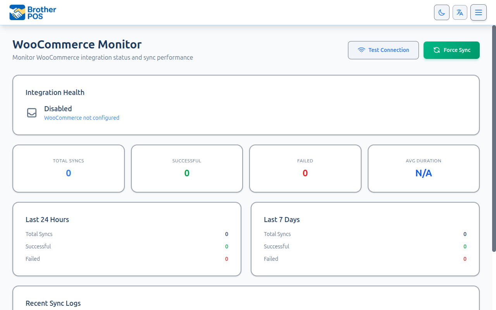Click the Total Syncs stat card
Viewport: 496px width, 310px height.
[x=68, y=168]
